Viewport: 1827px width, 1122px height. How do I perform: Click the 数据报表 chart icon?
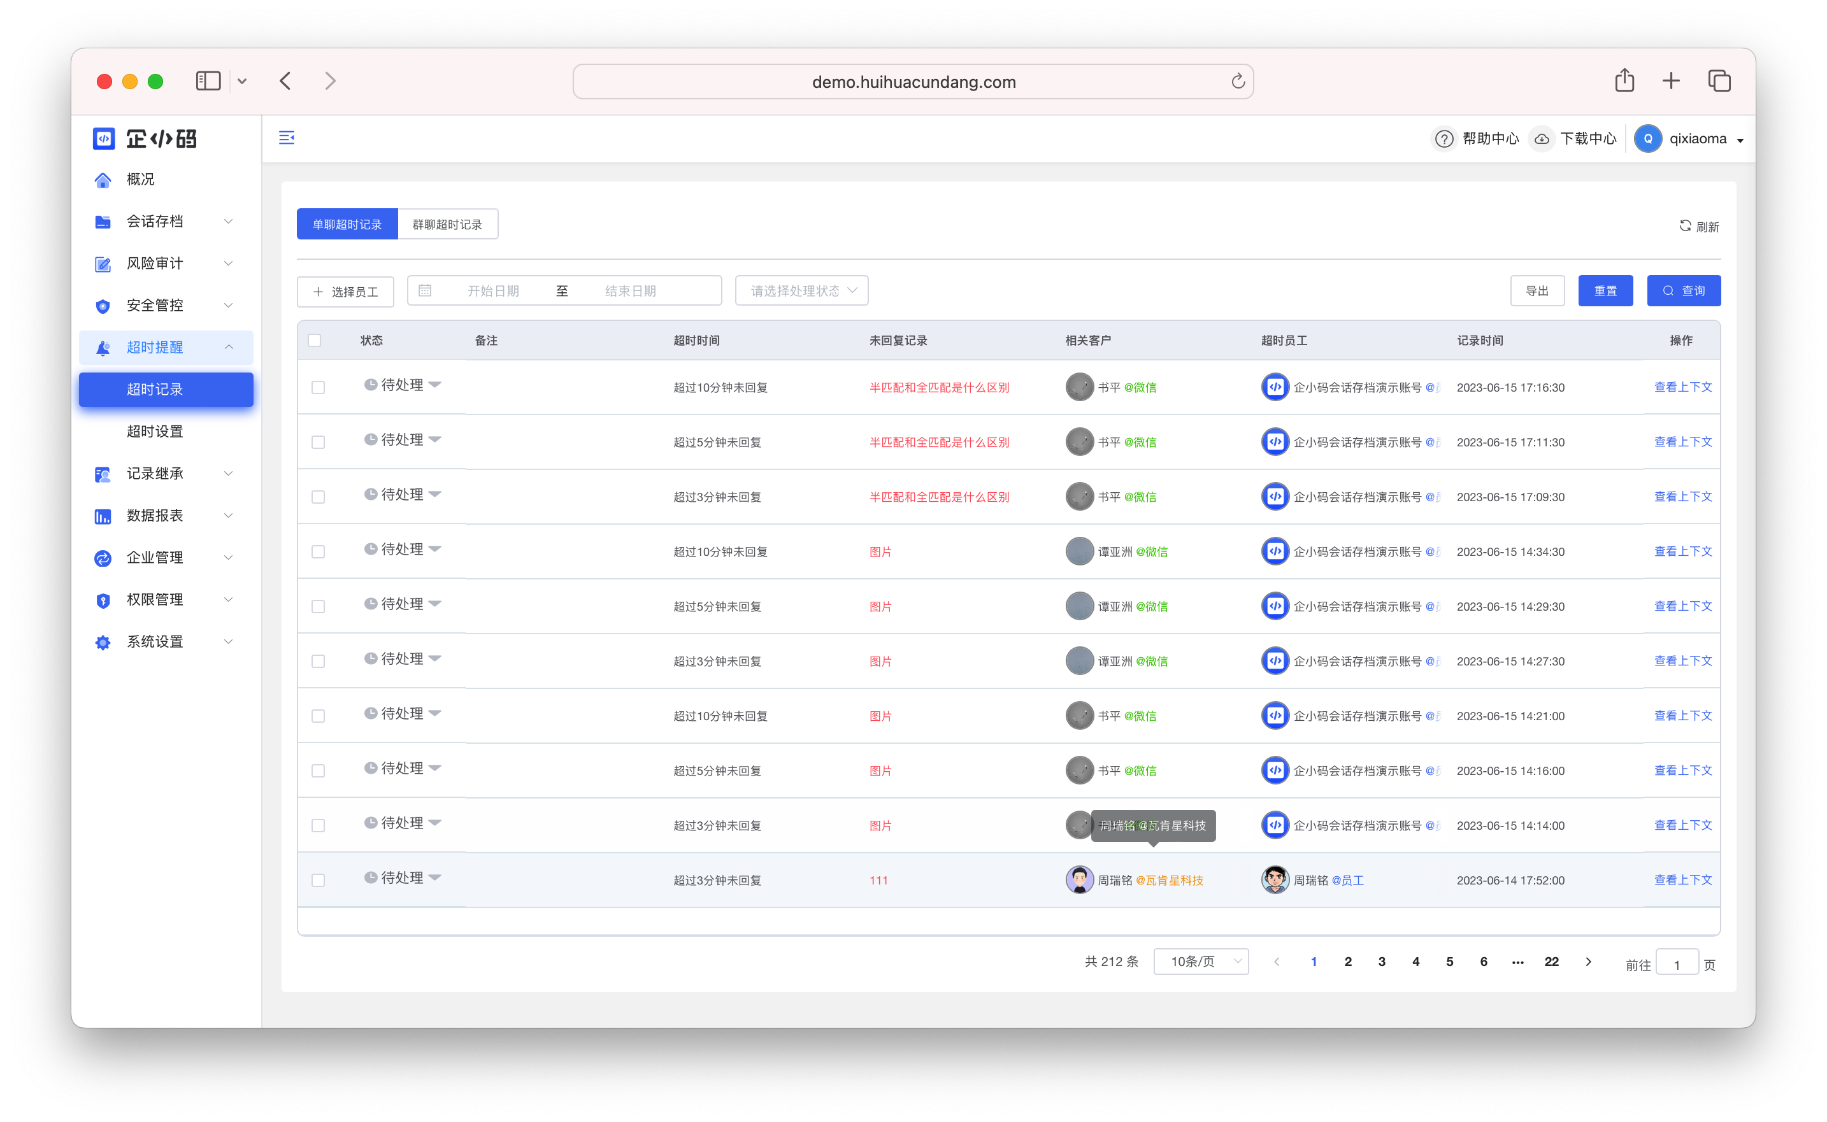point(103,516)
